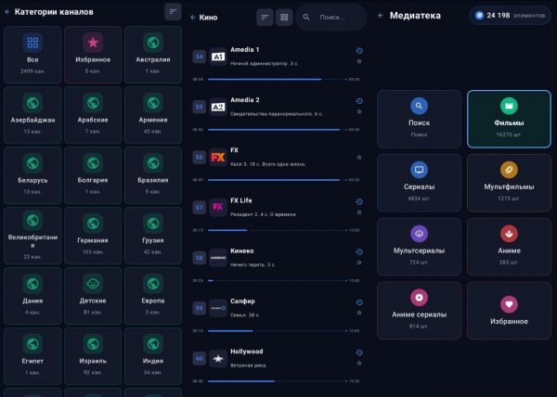Open archive clock icon for FX Life

pos(359,201)
